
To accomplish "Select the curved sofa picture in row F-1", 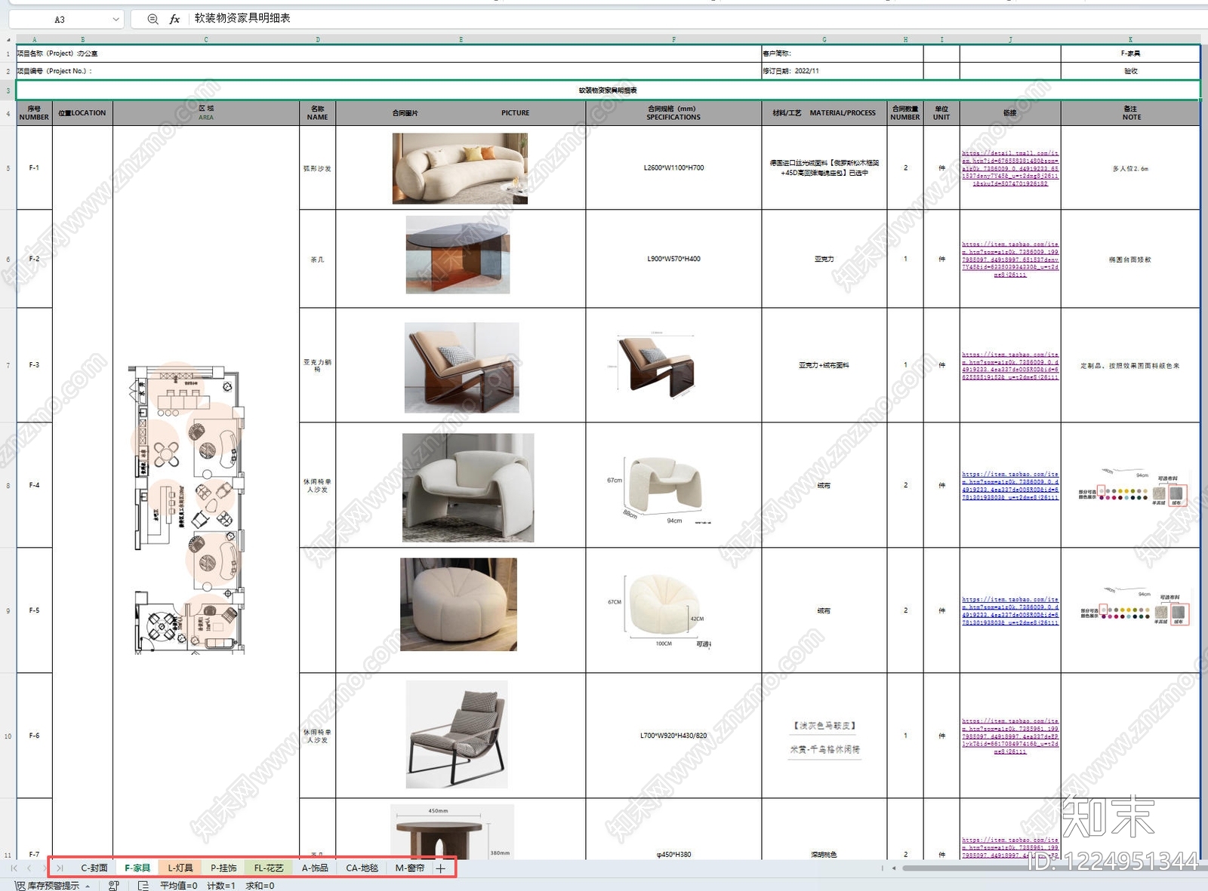I will point(460,168).
